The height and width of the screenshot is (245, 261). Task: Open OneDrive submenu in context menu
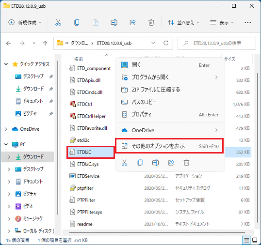[170, 130]
